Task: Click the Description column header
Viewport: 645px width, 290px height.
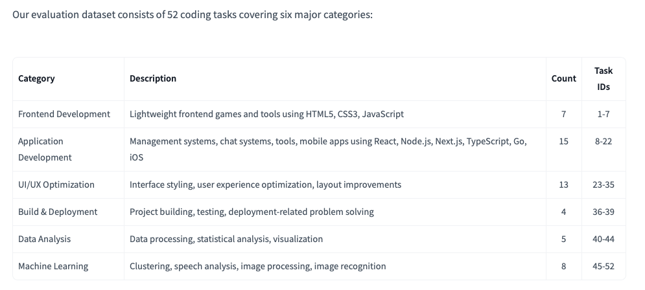Action: 153,78
